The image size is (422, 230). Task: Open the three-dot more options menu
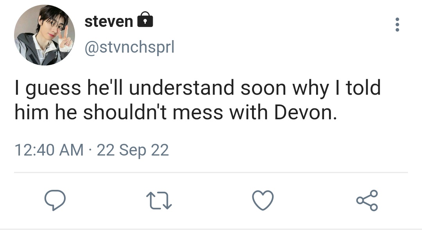397,25
